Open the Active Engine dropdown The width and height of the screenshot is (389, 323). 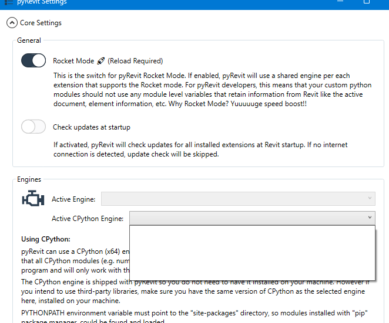tap(238, 199)
